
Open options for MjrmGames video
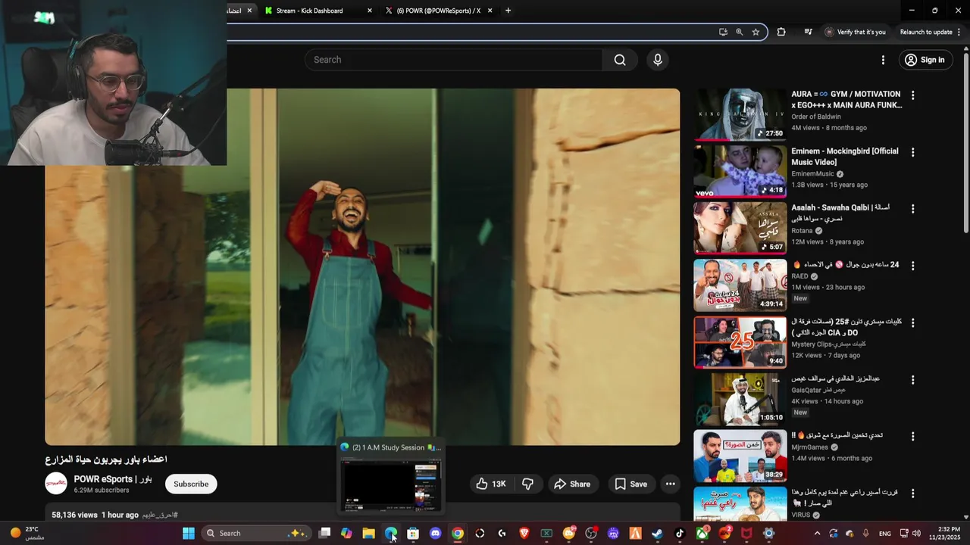point(912,437)
